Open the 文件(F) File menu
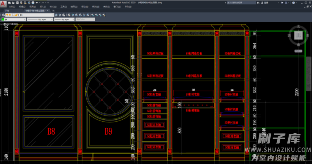This screenshot has height=164, width=312. tap(12, 7)
